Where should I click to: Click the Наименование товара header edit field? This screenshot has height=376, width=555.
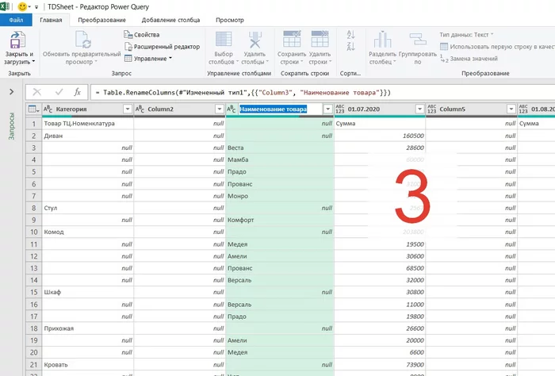(x=280, y=109)
